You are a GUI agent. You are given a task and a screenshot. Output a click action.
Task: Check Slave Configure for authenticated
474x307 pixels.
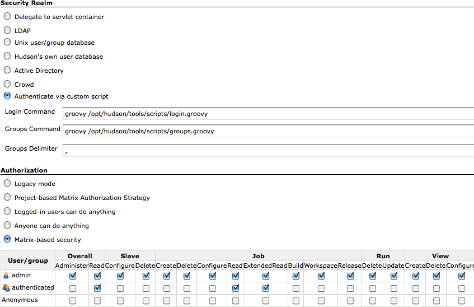point(120,289)
